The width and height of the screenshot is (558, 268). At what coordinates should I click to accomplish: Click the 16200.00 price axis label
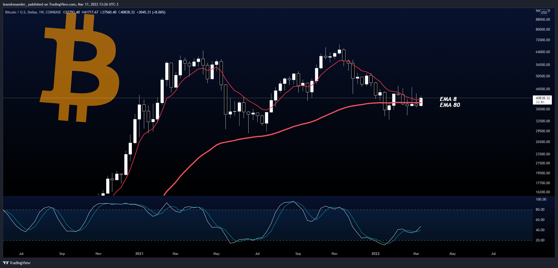(x=543, y=192)
